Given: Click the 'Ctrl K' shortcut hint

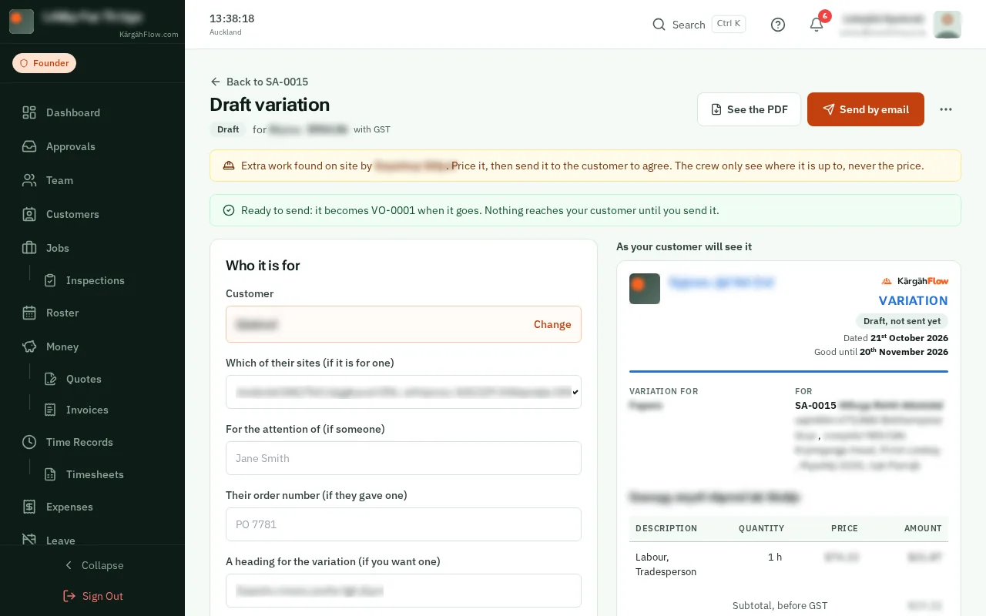Looking at the screenshot, I should point(729,24).
